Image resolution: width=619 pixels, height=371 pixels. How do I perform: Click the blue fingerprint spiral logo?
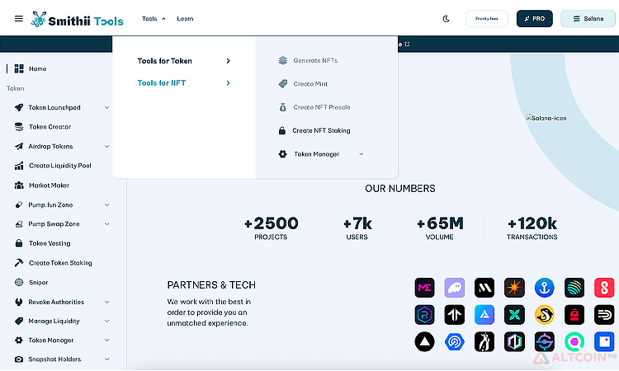click(455, 342)
